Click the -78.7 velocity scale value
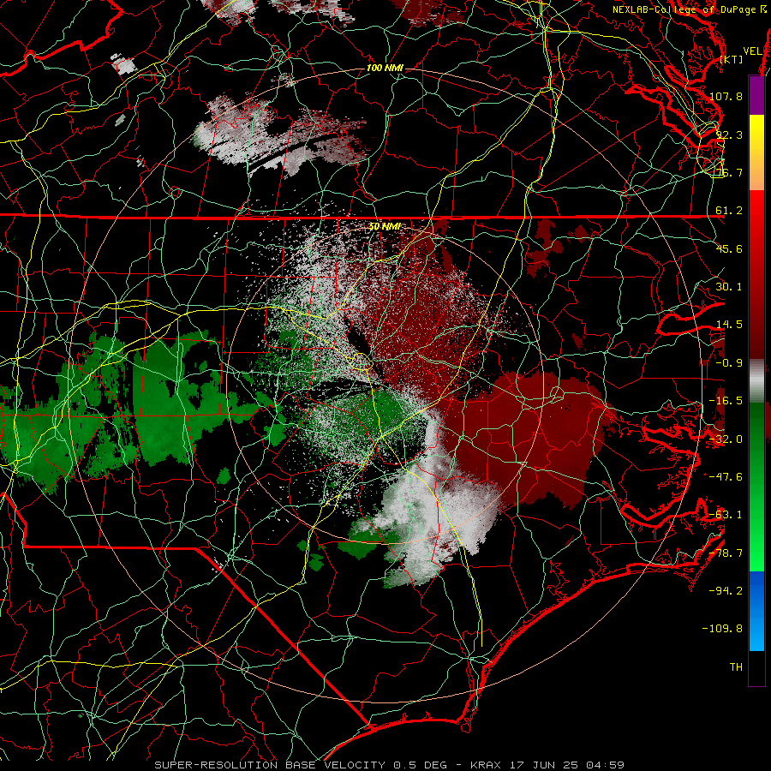Image resolution: width=771 pixels, height=771 pixels. tap(726, 553)
